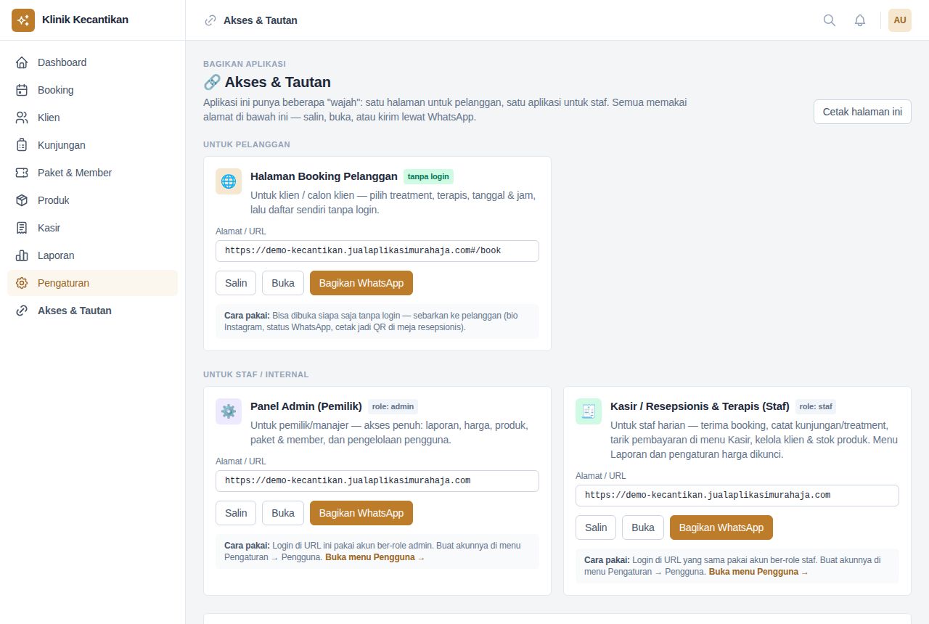
Task: Select the globe icon on Halaman Booking Pelanggan
Action: click(229, 181)
